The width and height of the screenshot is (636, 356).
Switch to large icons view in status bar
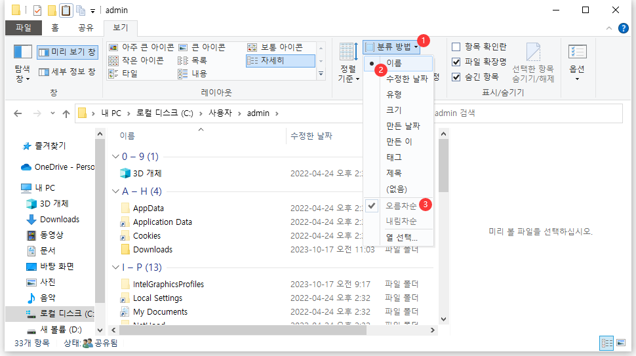pyautogui.click(x=622, y=343)
